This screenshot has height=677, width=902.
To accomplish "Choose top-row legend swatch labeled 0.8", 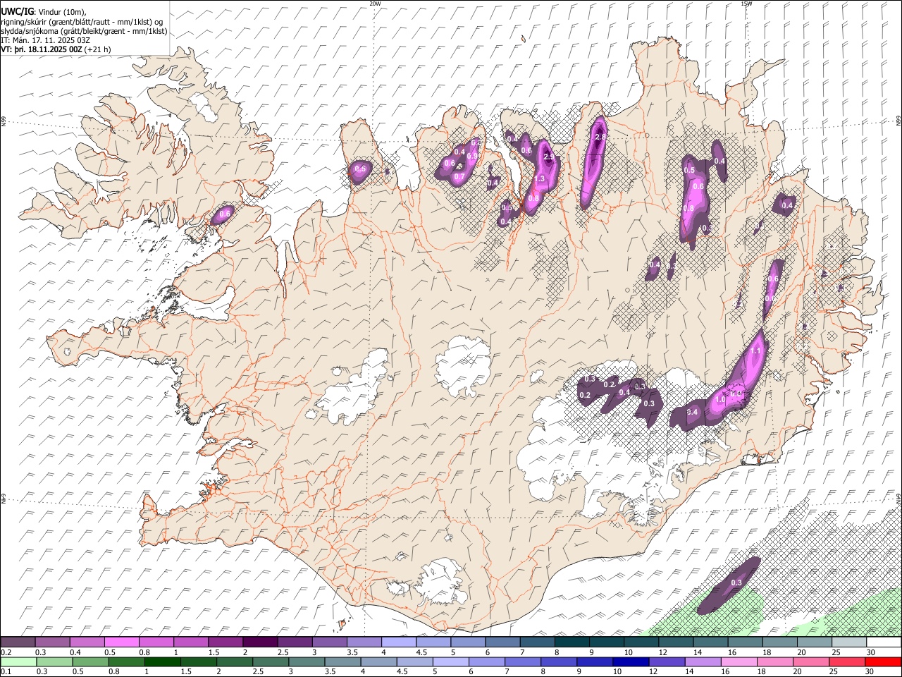I will point(156,642).
